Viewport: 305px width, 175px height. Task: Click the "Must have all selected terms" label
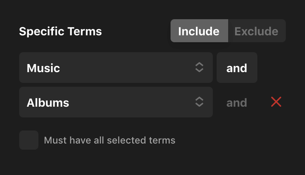point(109,140)
